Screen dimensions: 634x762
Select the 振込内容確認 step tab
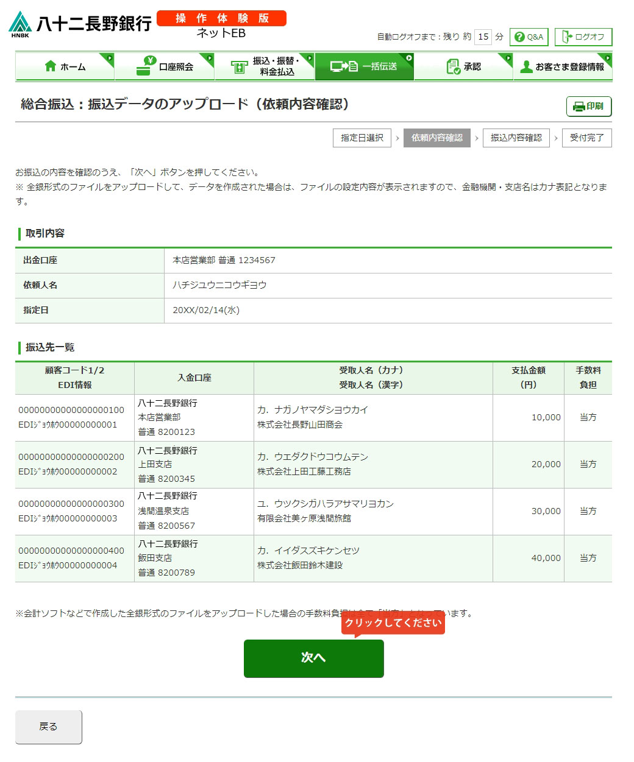tap(516, 138)
